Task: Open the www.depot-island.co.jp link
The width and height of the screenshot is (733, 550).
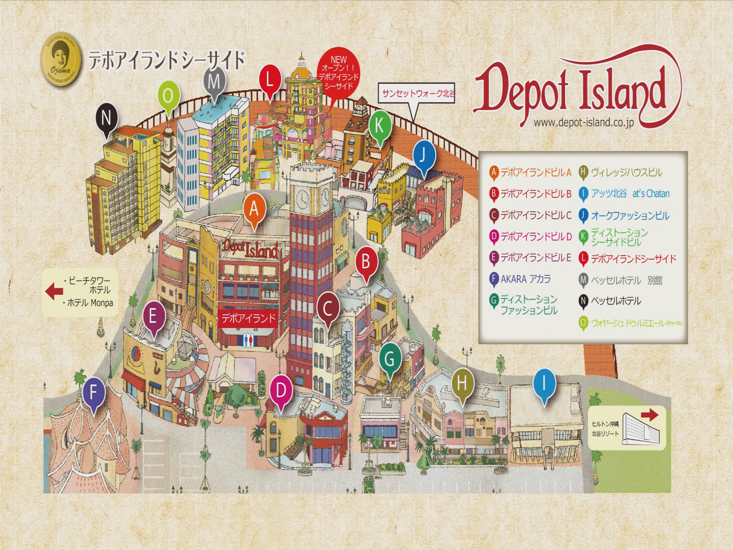Action: (x=583, y=122)
